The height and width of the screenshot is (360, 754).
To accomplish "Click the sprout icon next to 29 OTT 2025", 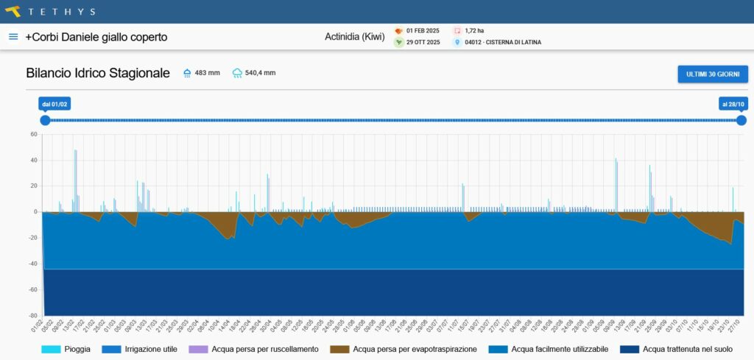I will pos(398,43).
